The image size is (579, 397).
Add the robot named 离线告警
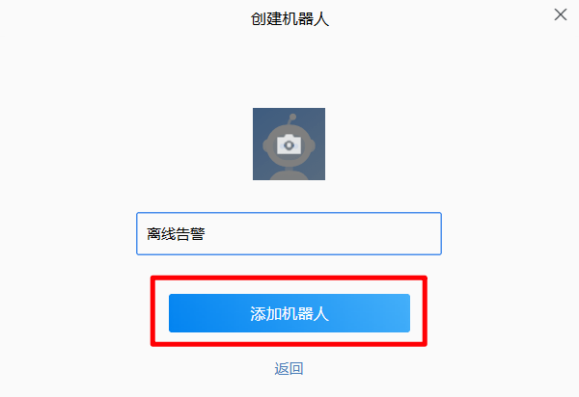pos(289,313)
